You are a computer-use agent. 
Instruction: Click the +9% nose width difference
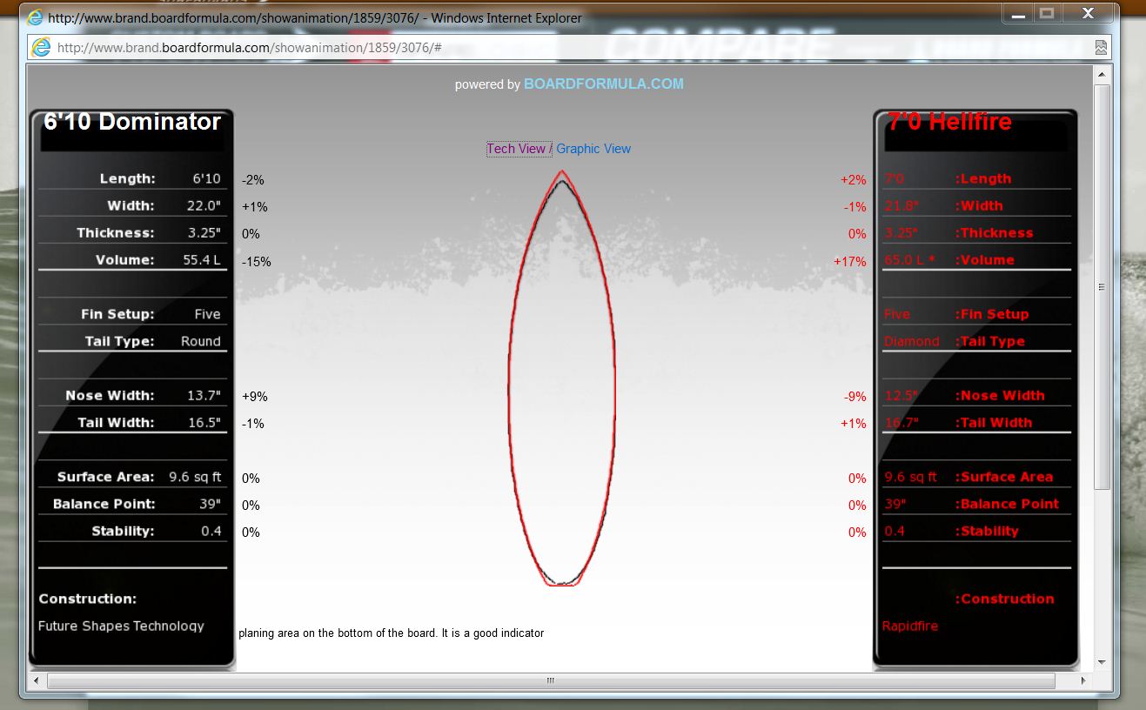[x=255, y=397]
